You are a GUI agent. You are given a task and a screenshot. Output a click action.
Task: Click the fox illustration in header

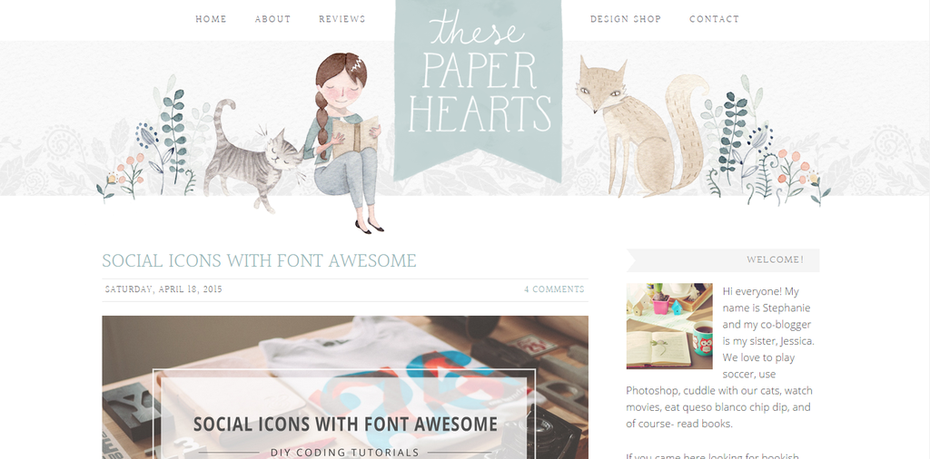point(640,127)
